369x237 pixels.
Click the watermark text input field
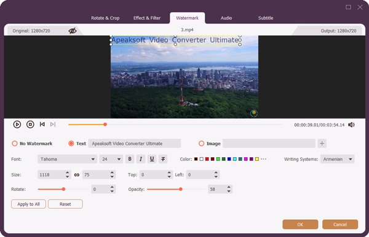[x=135, y=144]
